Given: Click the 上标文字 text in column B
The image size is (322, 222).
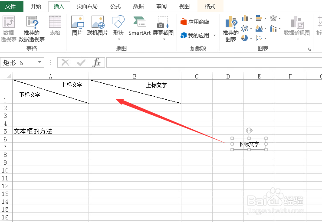Looking at the screenshot, I should [157, 85].
